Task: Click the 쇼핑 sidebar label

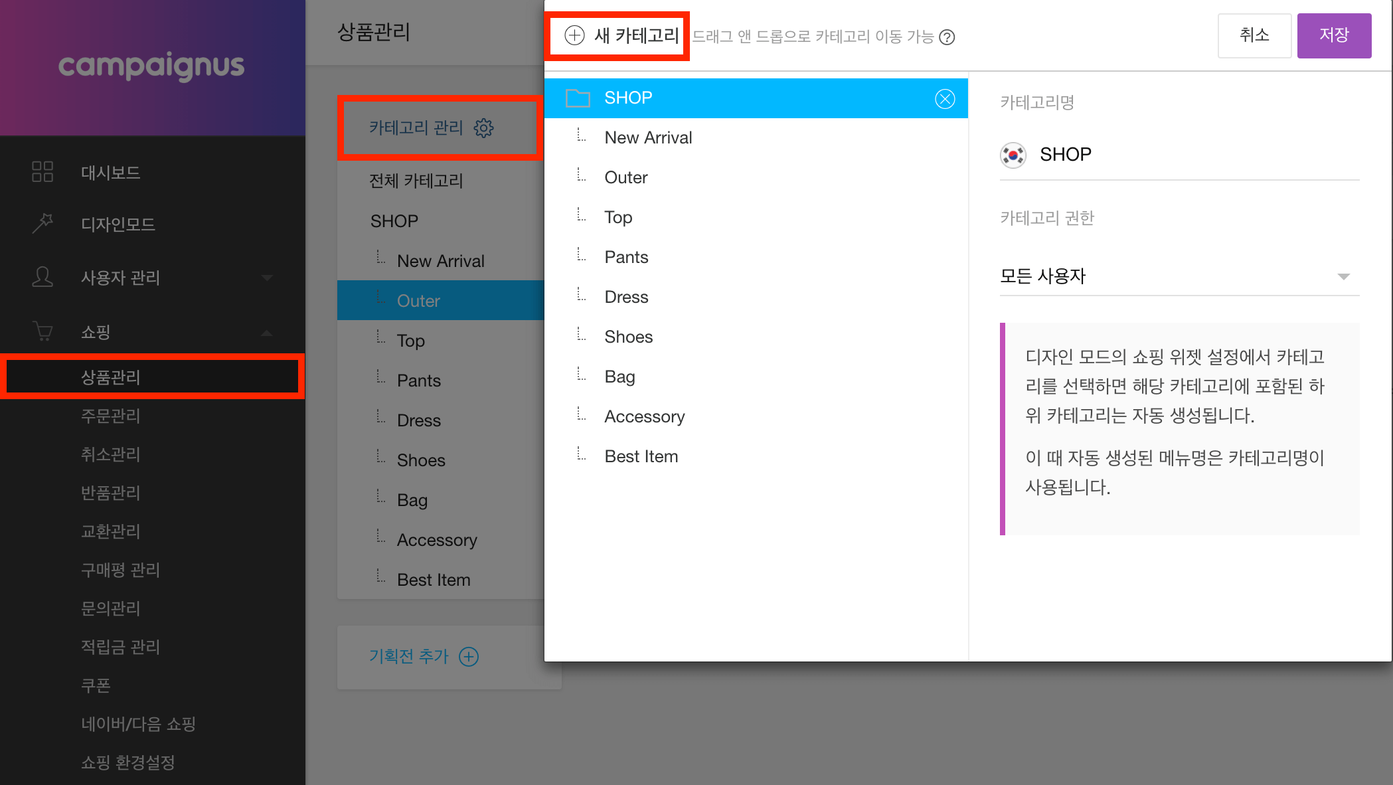Action: point(96,332)
